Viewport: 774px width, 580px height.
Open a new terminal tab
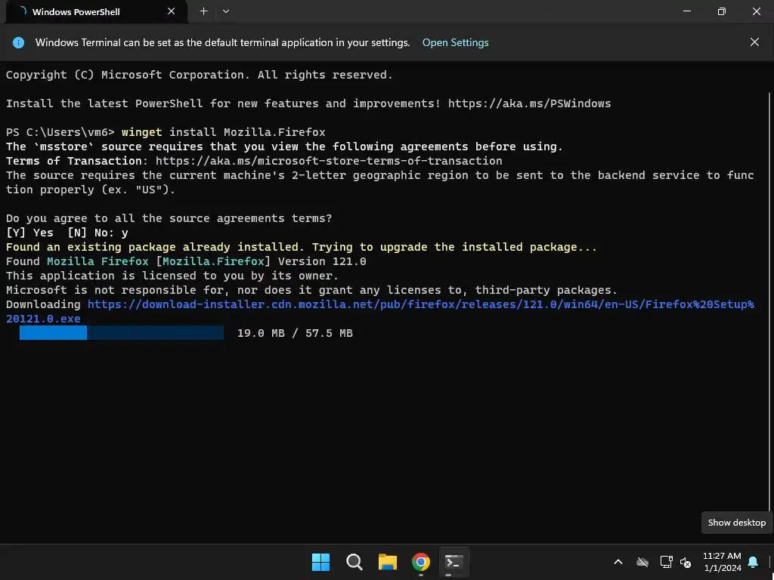[x=203, y=11]
